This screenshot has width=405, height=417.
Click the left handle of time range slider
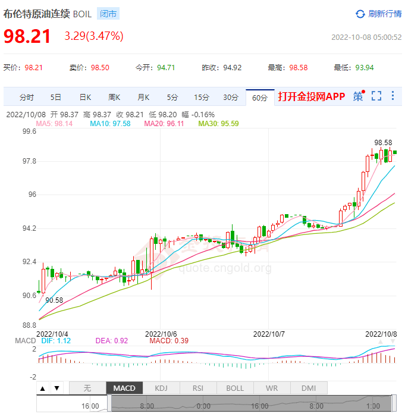[x=109, y=404]
